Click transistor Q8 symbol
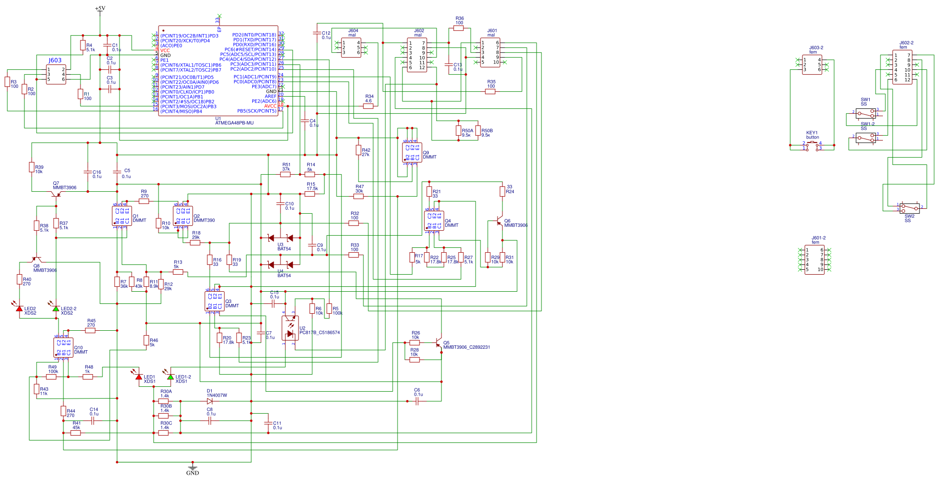This screenshot has height=481, width=939. 37,259
